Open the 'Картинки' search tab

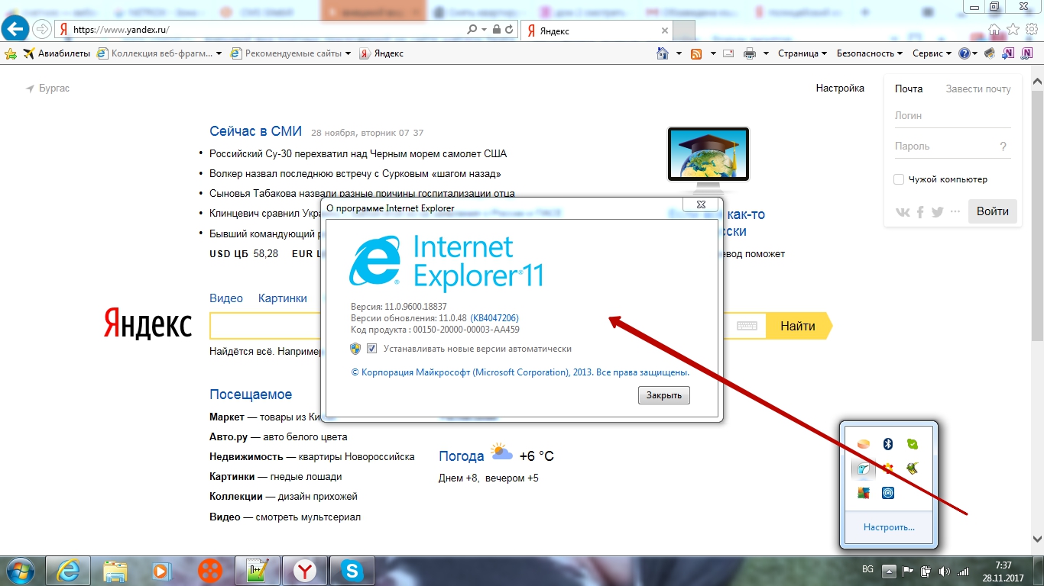click(283, 298)
